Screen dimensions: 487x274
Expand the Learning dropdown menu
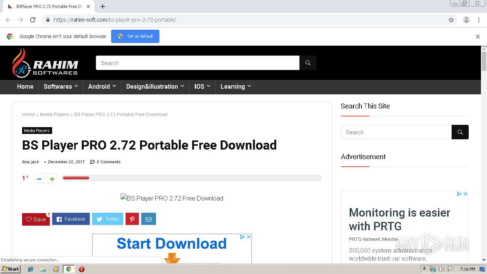click(236, 86)
